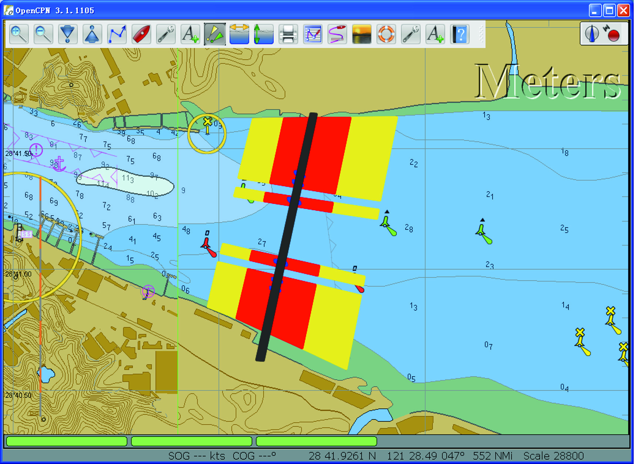Image resolution: width=634 pixels, height=464 pixels.
Task: Select the Create Route tool
Action: (117, 34)
